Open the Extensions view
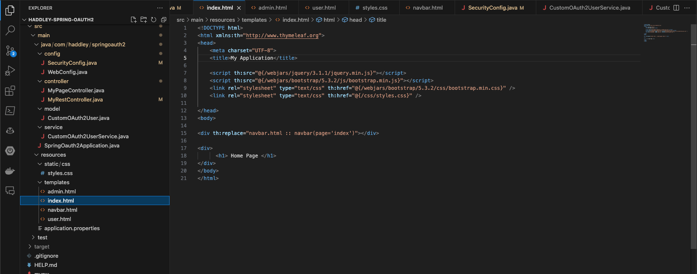Screen dimensions: 697x274 10,91
